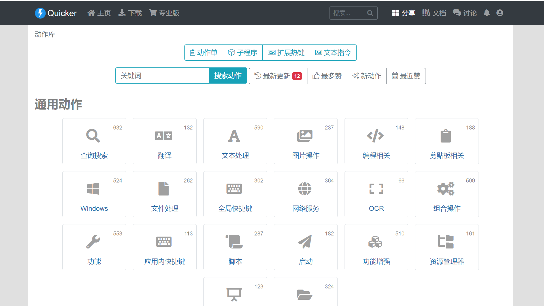Go to 下载 download page link

click(130, 13)
